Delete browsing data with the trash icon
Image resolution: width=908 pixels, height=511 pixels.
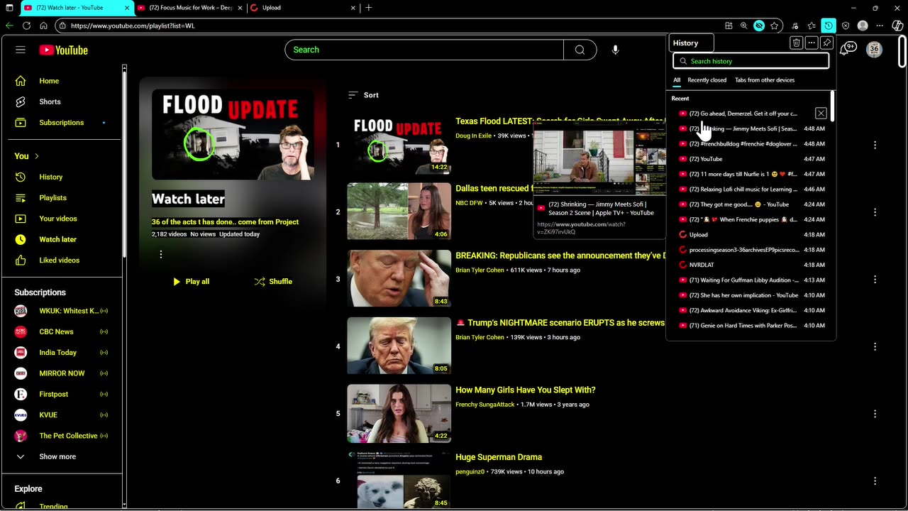click(796, 43)
